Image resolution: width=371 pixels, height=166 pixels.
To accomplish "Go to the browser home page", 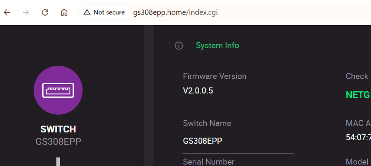I will point(64,12).
